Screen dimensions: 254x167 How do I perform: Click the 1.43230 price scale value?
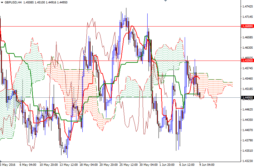point(247,161)
